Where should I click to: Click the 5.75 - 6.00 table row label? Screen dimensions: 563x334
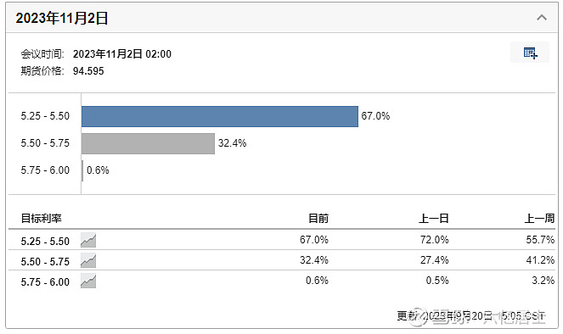45,282
